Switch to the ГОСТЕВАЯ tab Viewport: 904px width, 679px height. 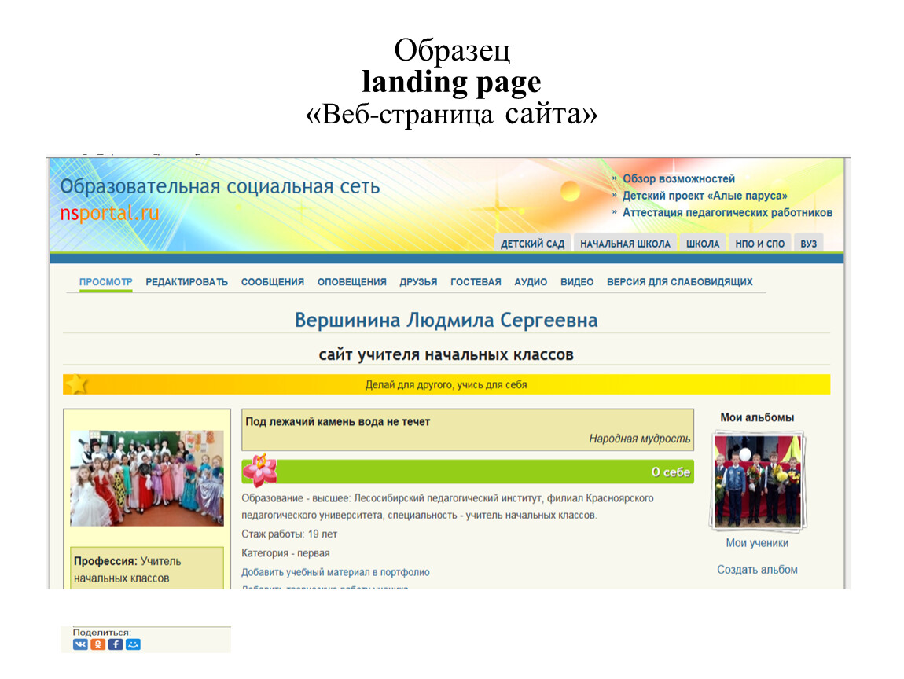coord(476,282)
